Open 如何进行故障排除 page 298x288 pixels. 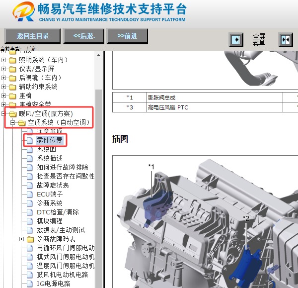pyautogui.click(x=63, y=167)
